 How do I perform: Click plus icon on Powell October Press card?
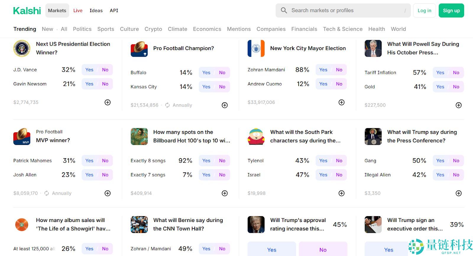coord(459,105)
